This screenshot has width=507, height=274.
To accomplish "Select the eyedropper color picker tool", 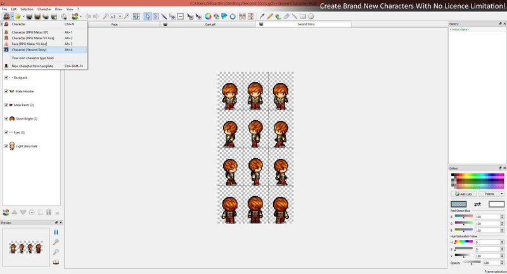I will click(x=262, y=16).
